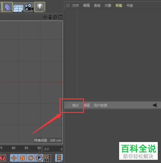
Task: Open the 用户数据 menu
Action: point(100,105)
